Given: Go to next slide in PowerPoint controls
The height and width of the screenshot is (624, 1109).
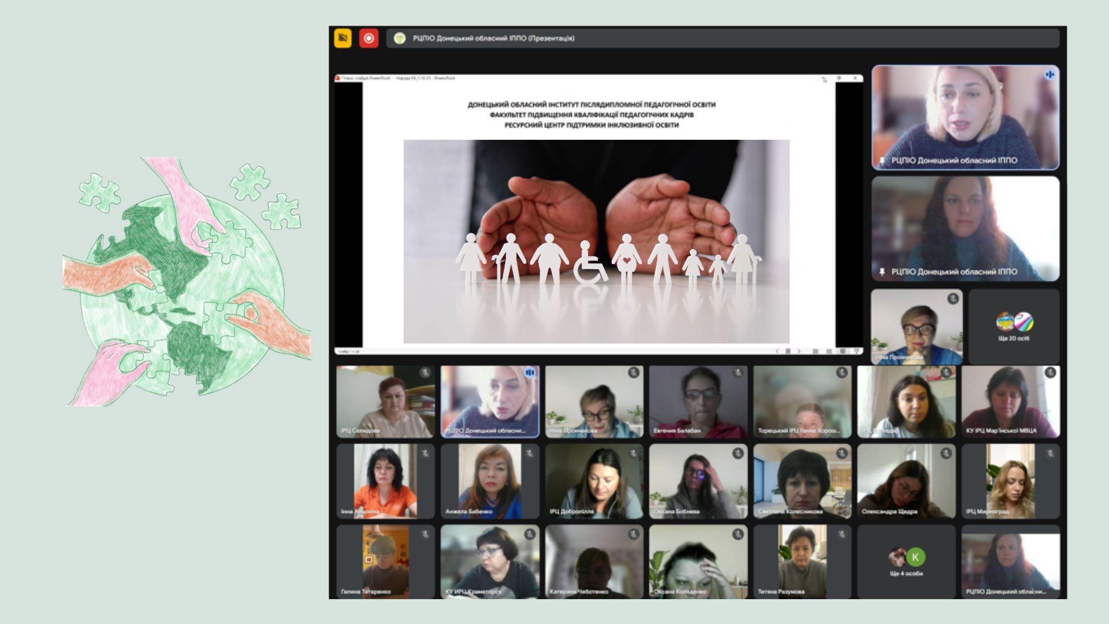Looking at the screenshot, I should click(x=799, y=351).
